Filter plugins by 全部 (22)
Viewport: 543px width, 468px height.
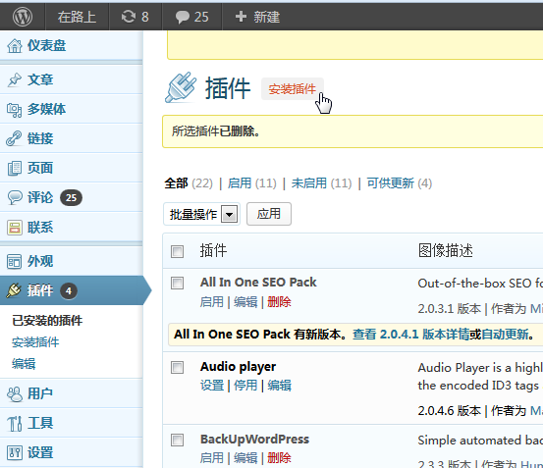189,183
